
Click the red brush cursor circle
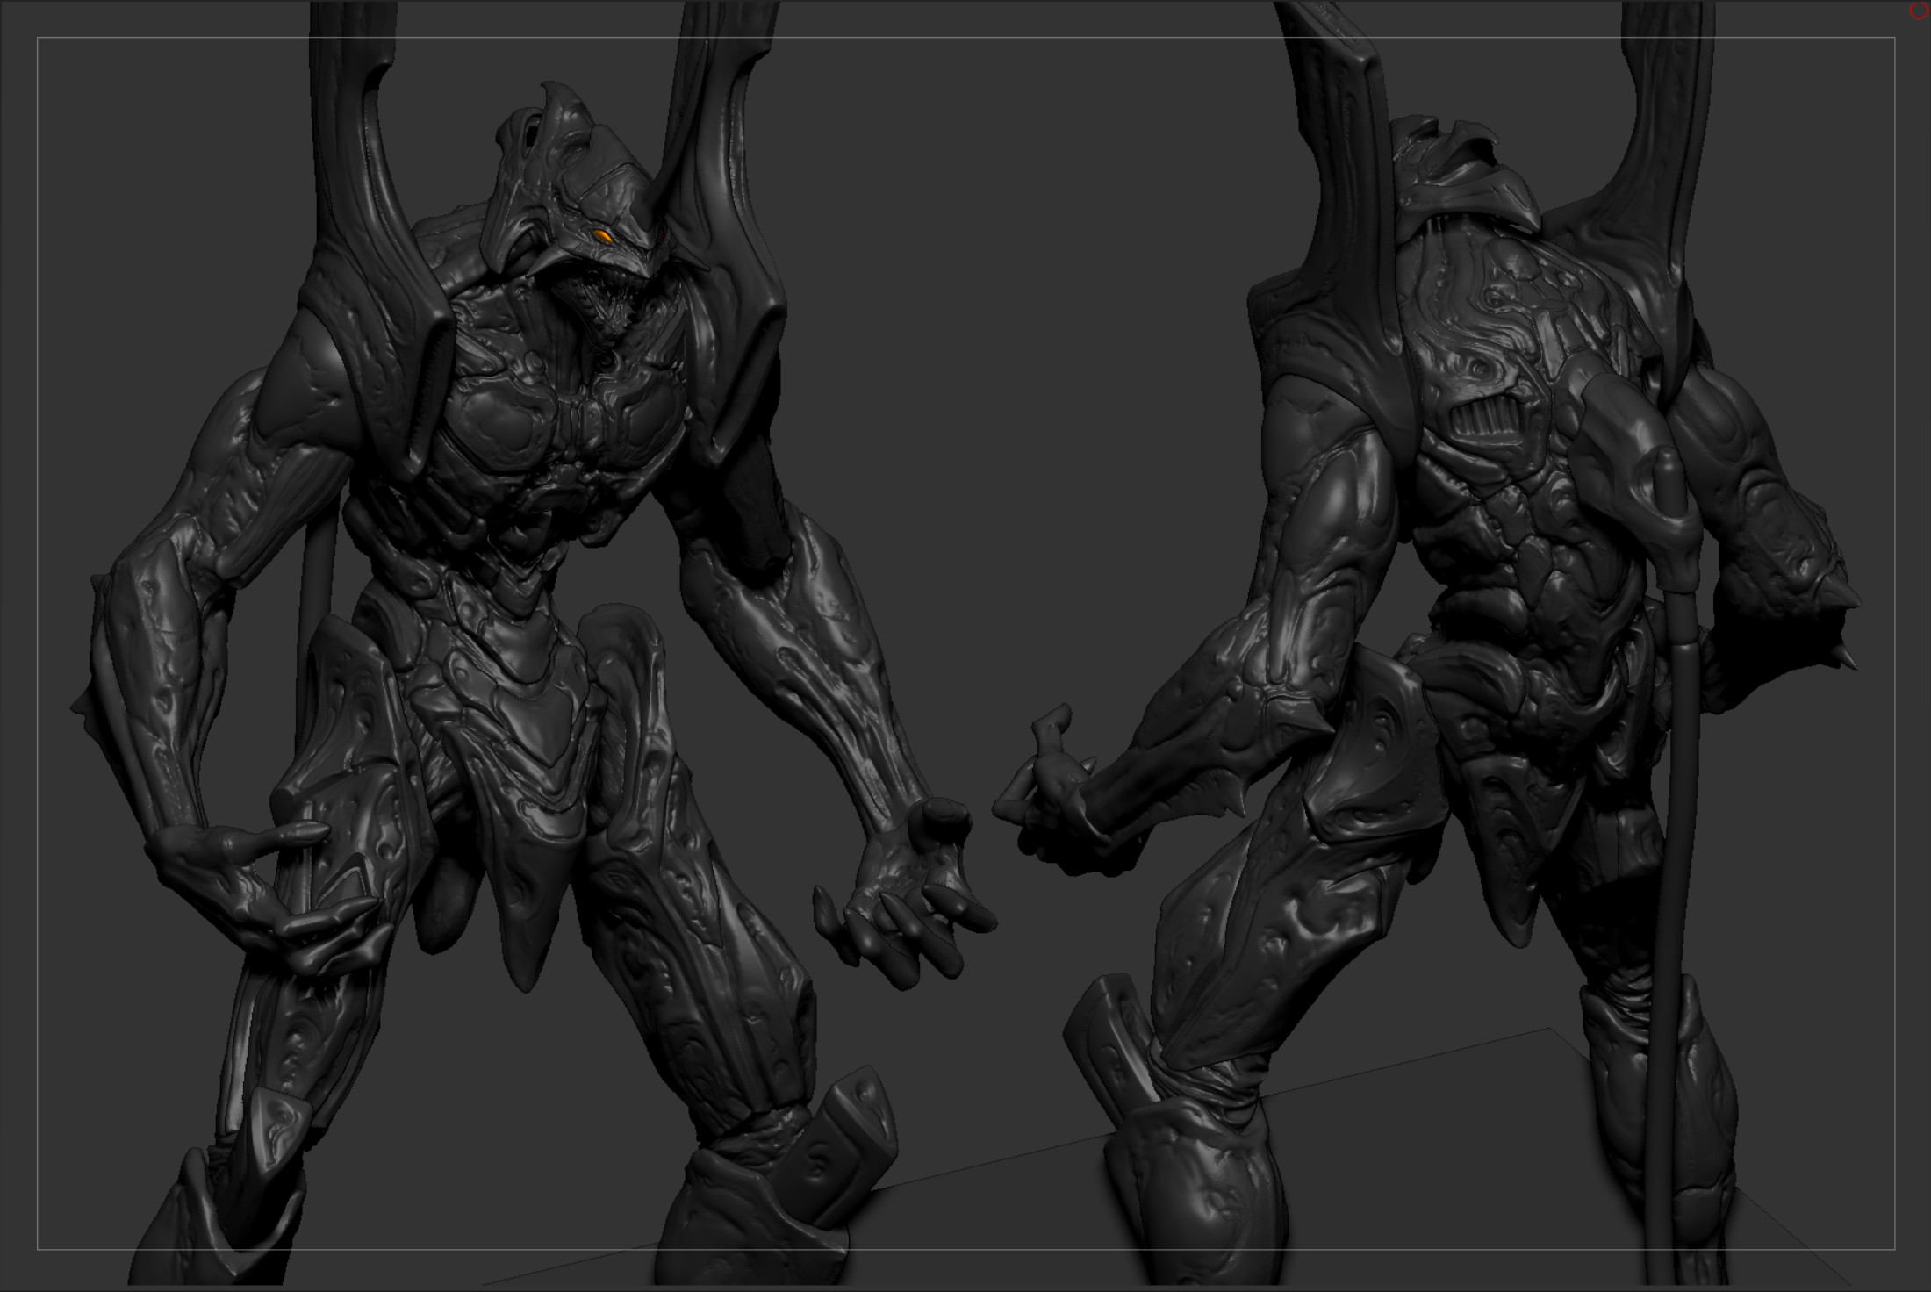(1918, 11)
